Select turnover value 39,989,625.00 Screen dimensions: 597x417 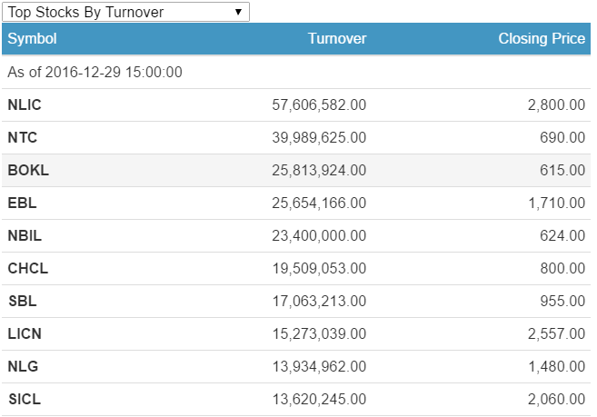point(319,137)
